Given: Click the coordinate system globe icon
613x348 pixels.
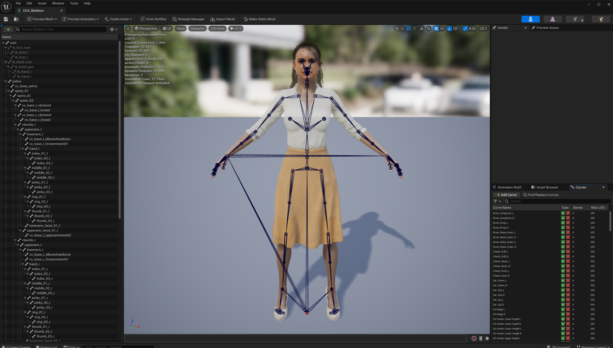Looking at the screenshot, I should 422,28.
